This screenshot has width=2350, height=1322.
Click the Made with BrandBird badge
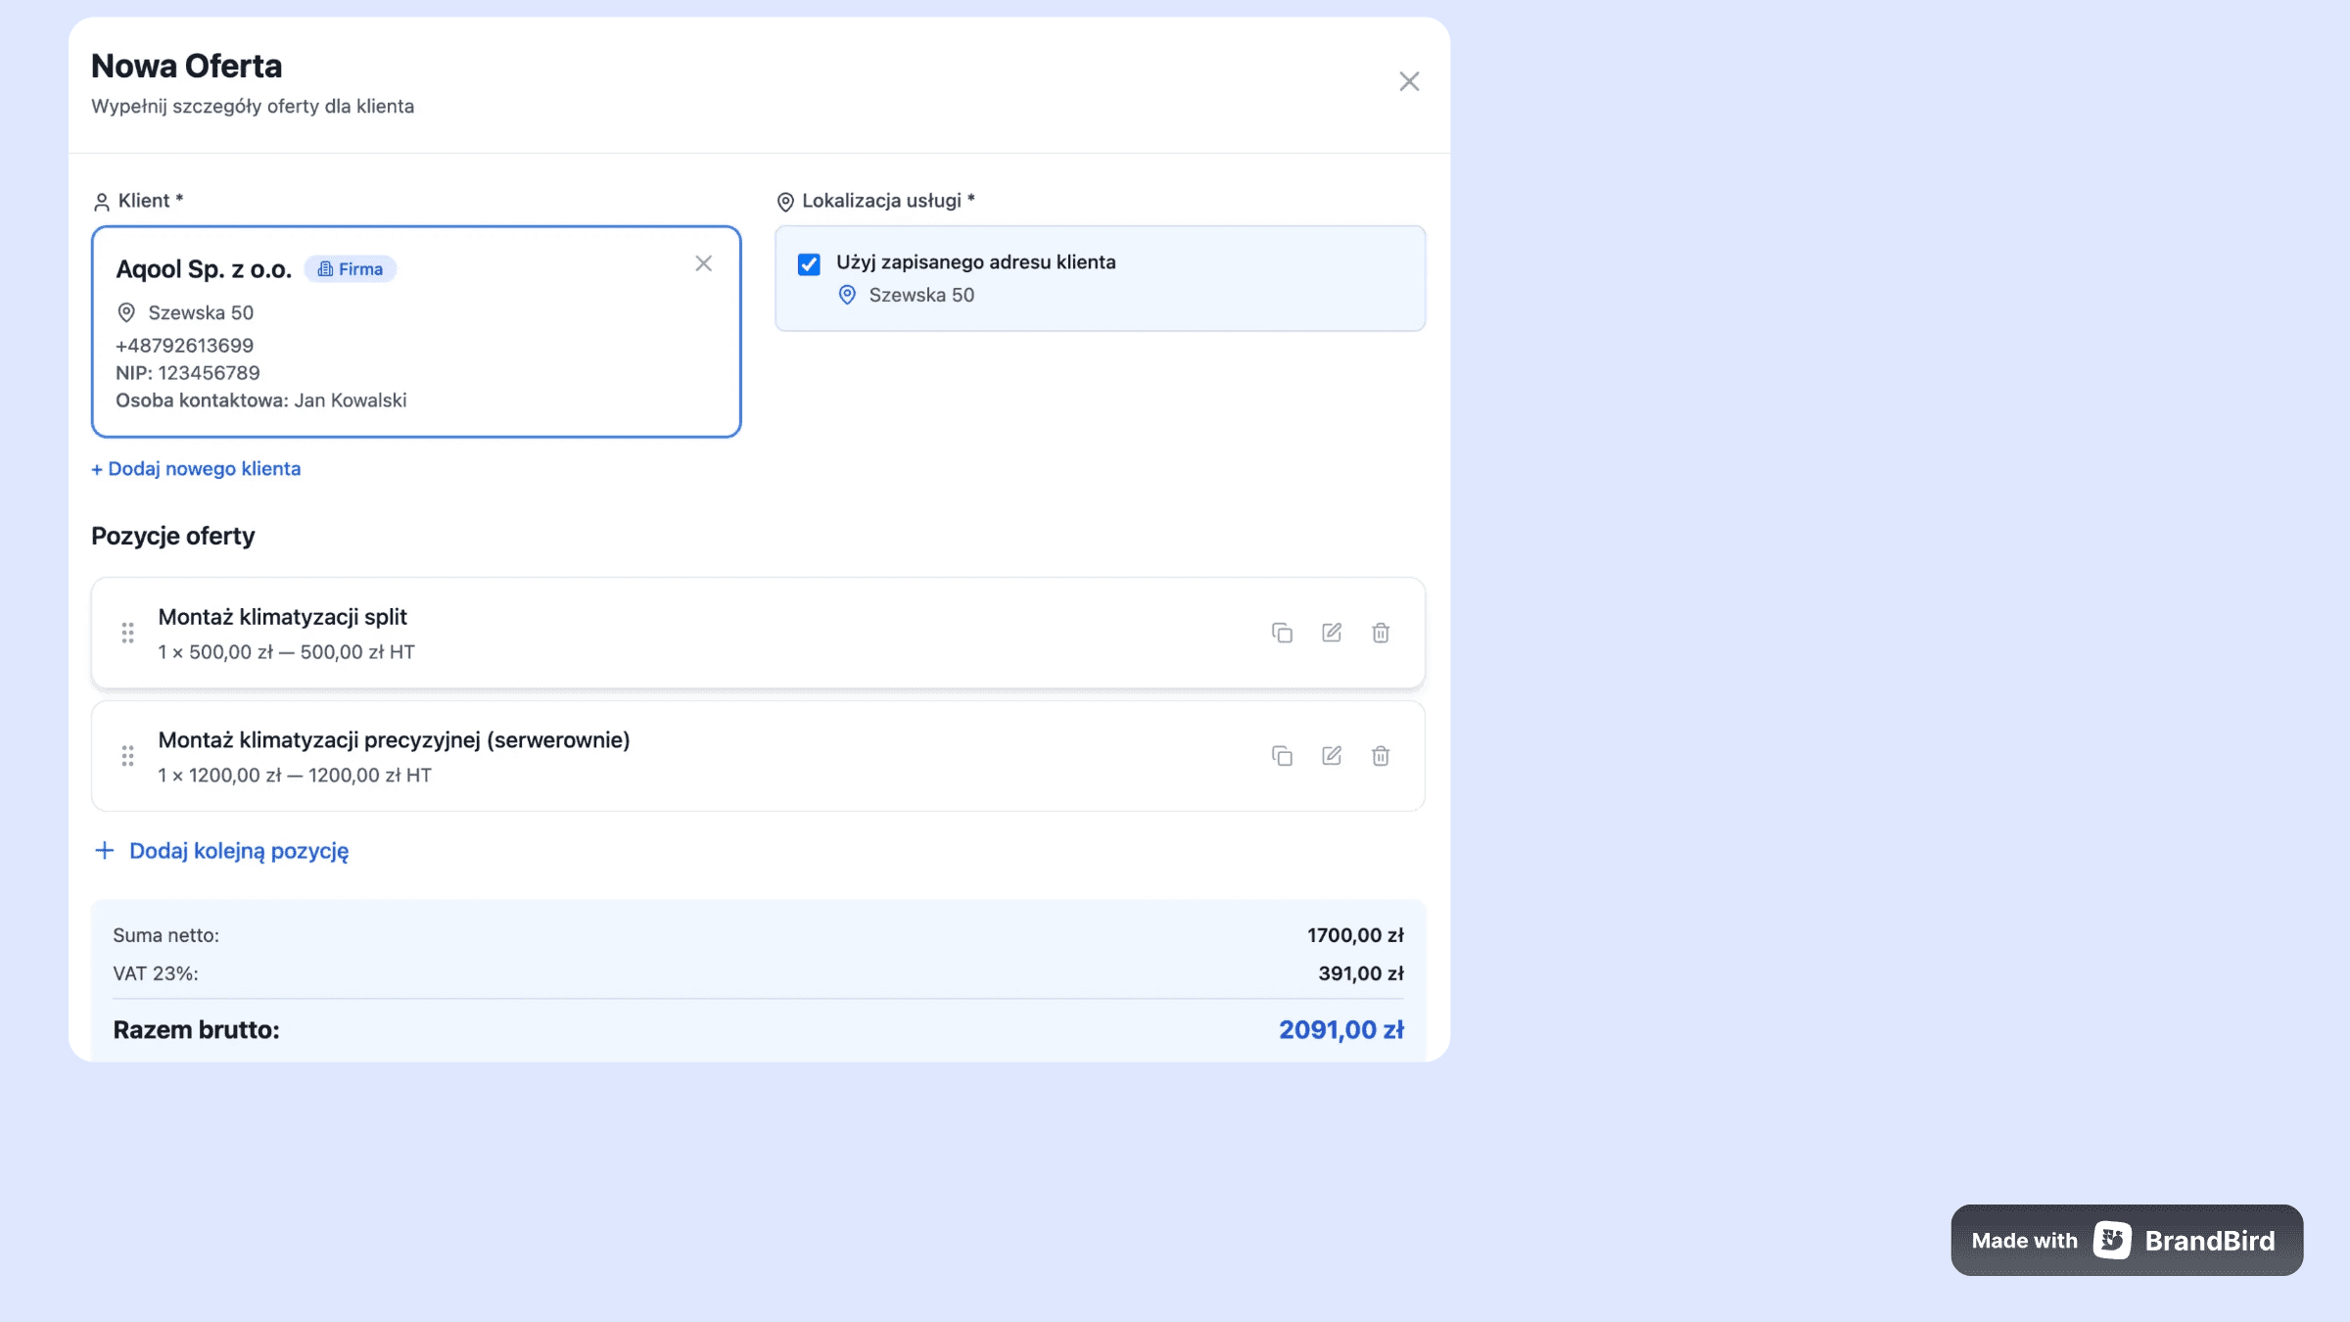point(2126,1241)
